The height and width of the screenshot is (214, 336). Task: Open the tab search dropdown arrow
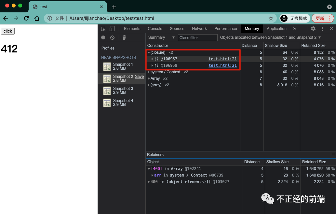(329, 7)
